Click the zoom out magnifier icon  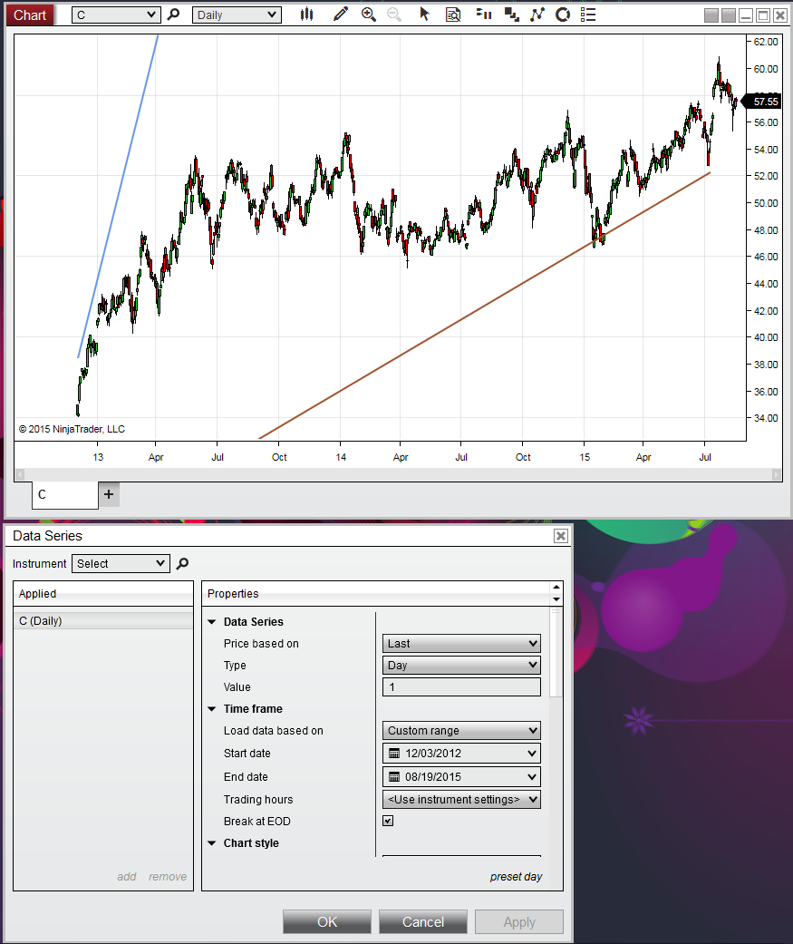click(x=394, y=15)
